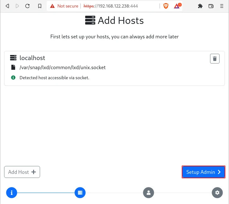This screenshot has width=229, height=204.
Task: Jump to the admin user step icon
Action: coord(148,192)
